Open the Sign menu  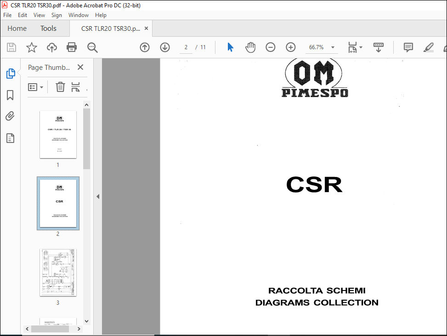point(57,15)
